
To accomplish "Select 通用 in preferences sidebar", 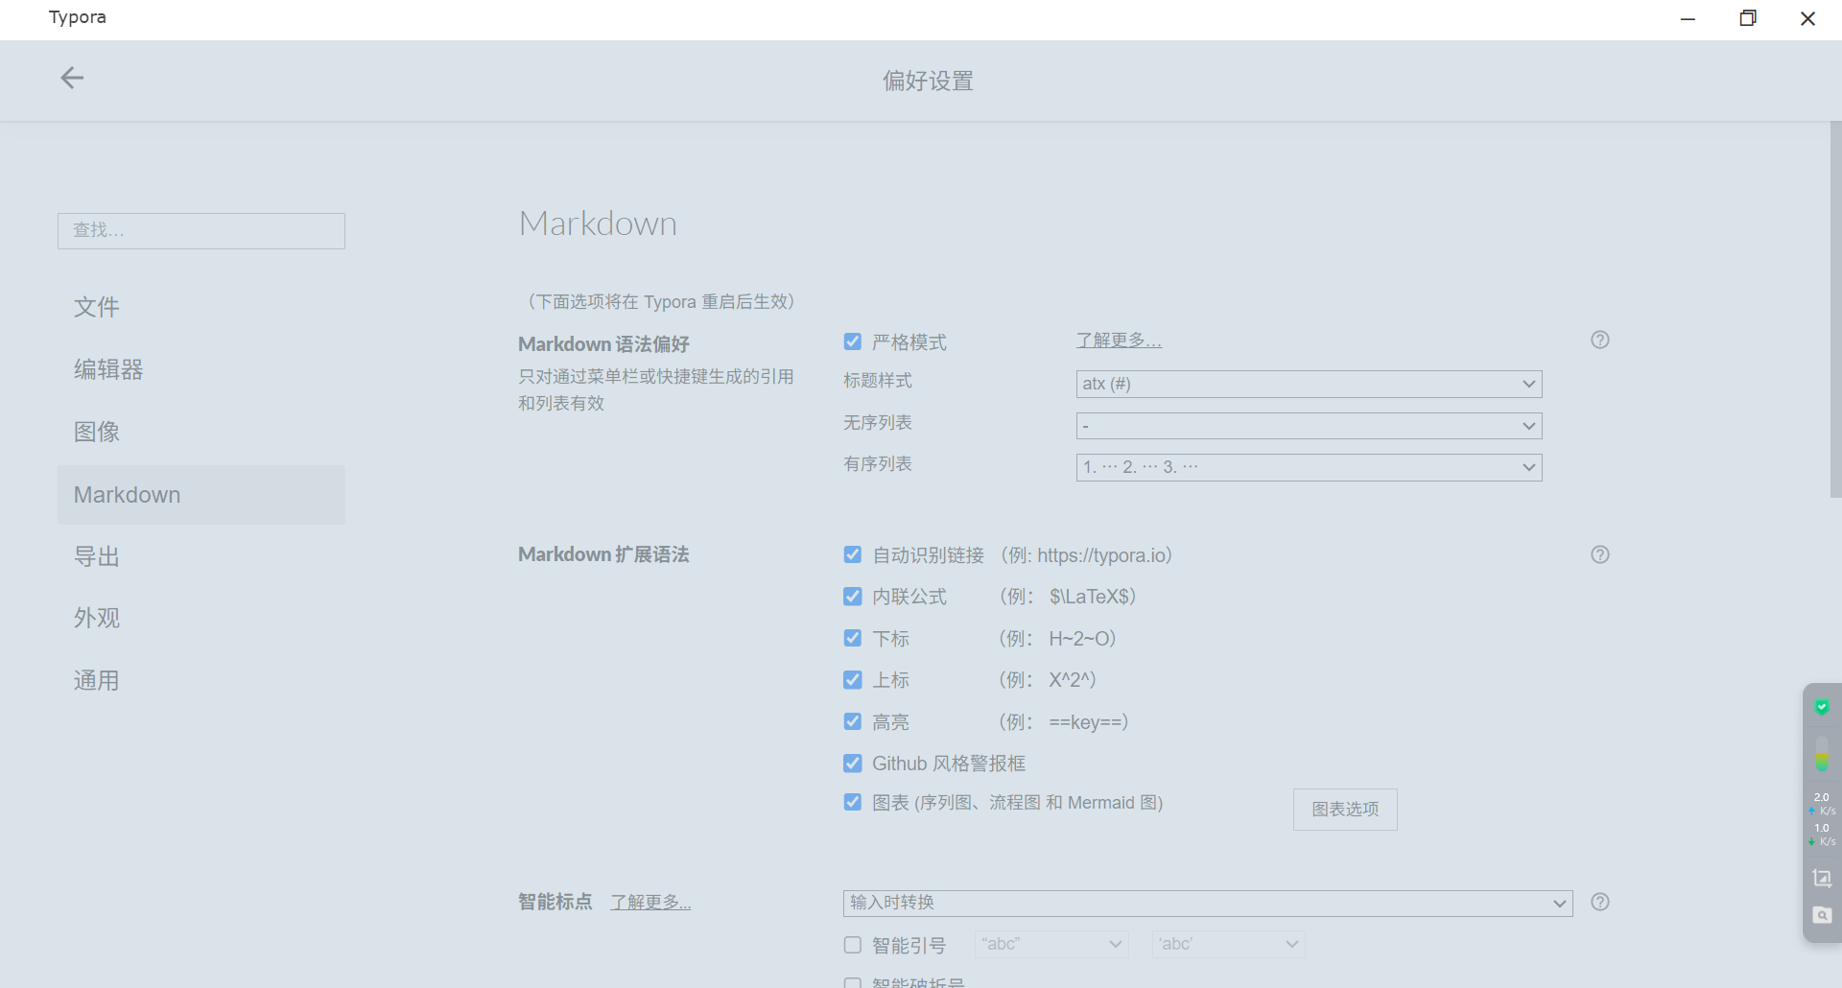I will coord(201,681).
